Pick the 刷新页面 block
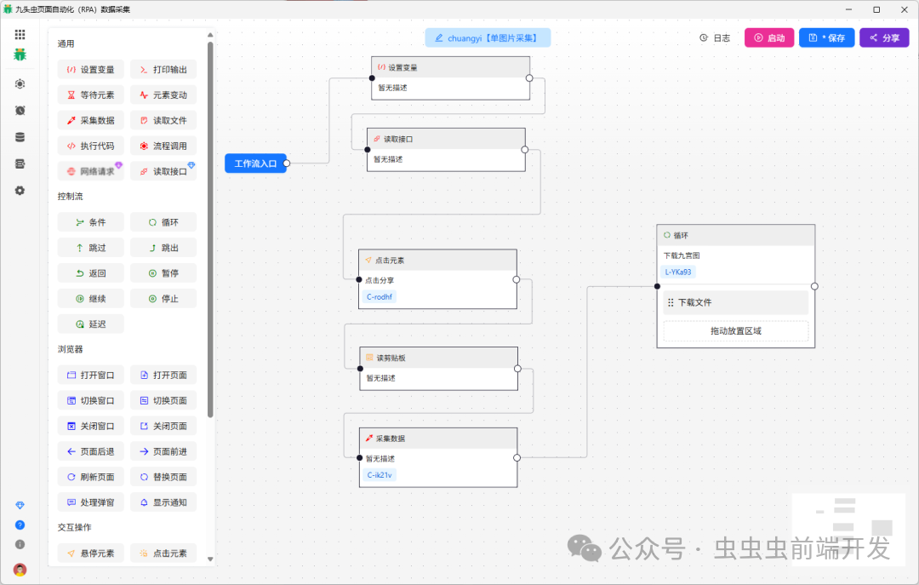This screenshot has width=919, height=585. pos(91,477)
